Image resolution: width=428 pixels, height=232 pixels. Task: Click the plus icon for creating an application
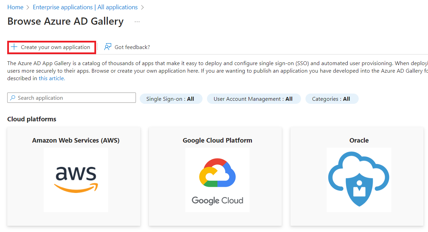tap(14, 46)
